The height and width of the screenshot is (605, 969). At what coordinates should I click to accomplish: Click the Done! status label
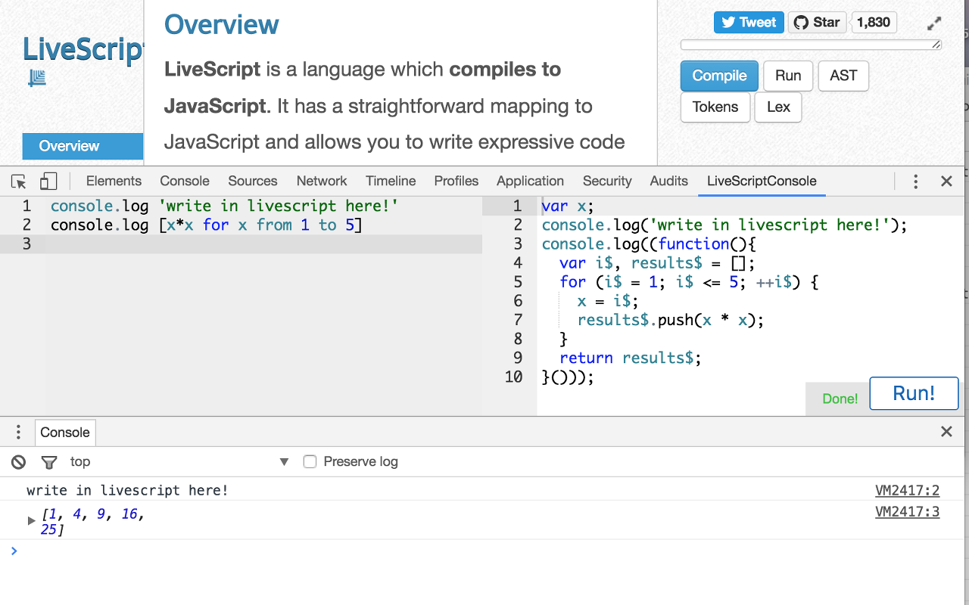[840, 399]
